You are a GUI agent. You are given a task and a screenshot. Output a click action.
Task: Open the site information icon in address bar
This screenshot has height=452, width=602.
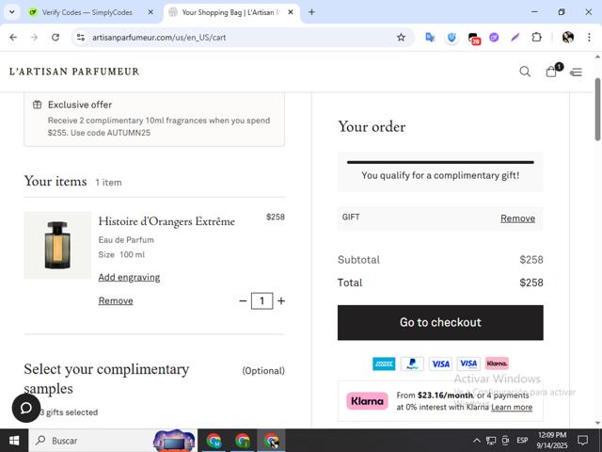pos(81,38)
